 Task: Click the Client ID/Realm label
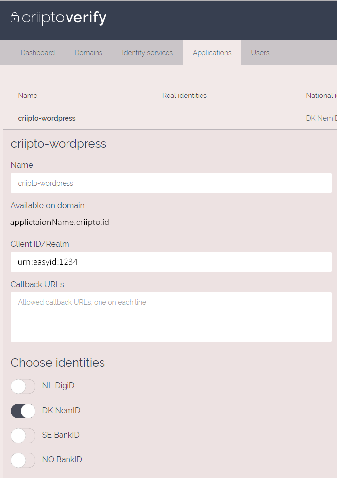pyautogui.click(x=40, y=244)
